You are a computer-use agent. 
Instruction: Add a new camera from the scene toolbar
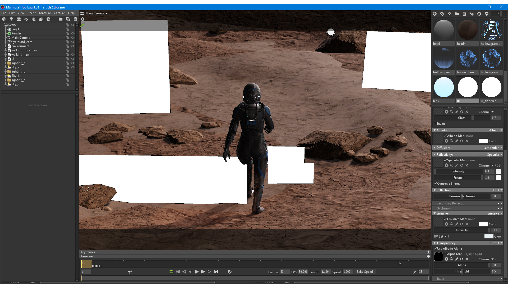pyautogui.click(x=19, y=19)
